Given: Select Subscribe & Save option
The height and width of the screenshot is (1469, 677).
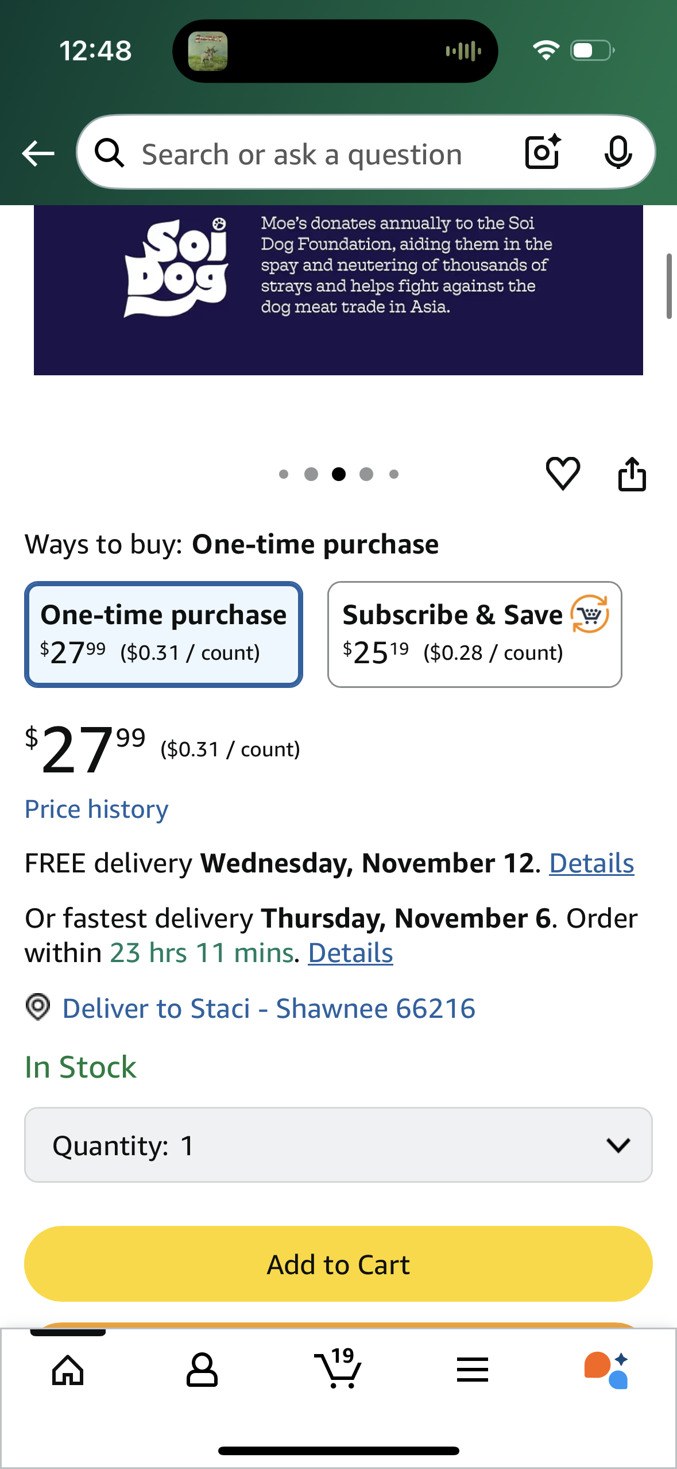Looking at the screenshot, I should [x=474, y=634].
